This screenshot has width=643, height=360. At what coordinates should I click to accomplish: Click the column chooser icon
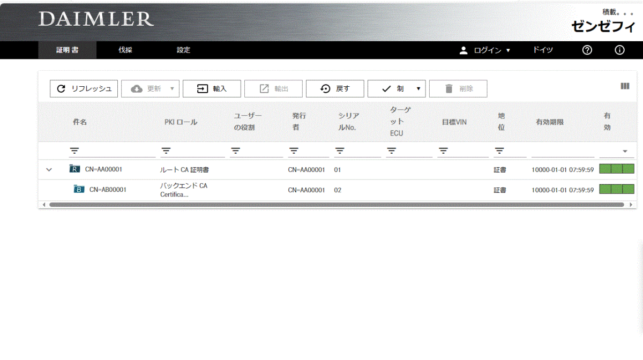coord(625,86)
